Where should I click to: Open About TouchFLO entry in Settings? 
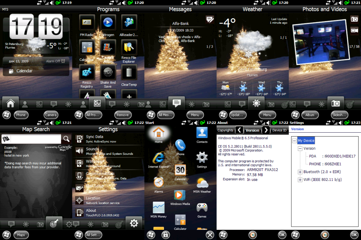click(x=108, y=213)
